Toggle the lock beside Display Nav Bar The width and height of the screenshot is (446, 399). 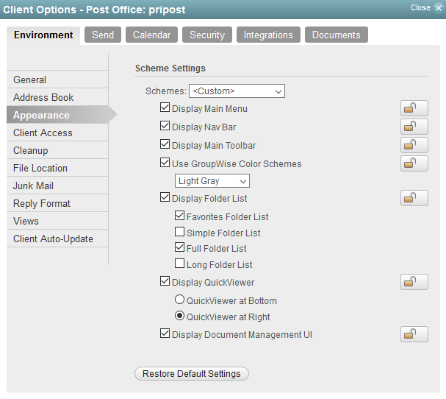pyautogui.click(x=414, y=127)
